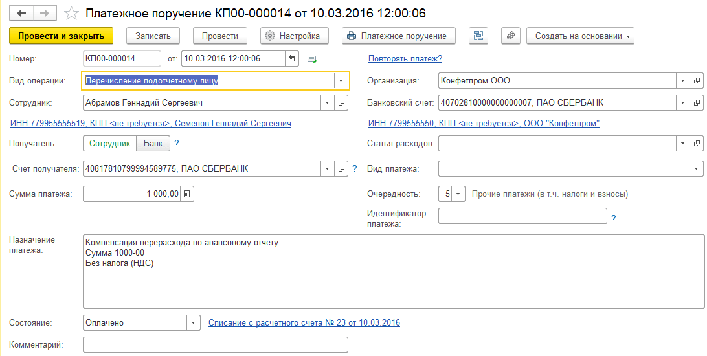Viewport: 707px width, 356px height.
Task: Expand the Состояние dropdown
Action: [193, 322]
